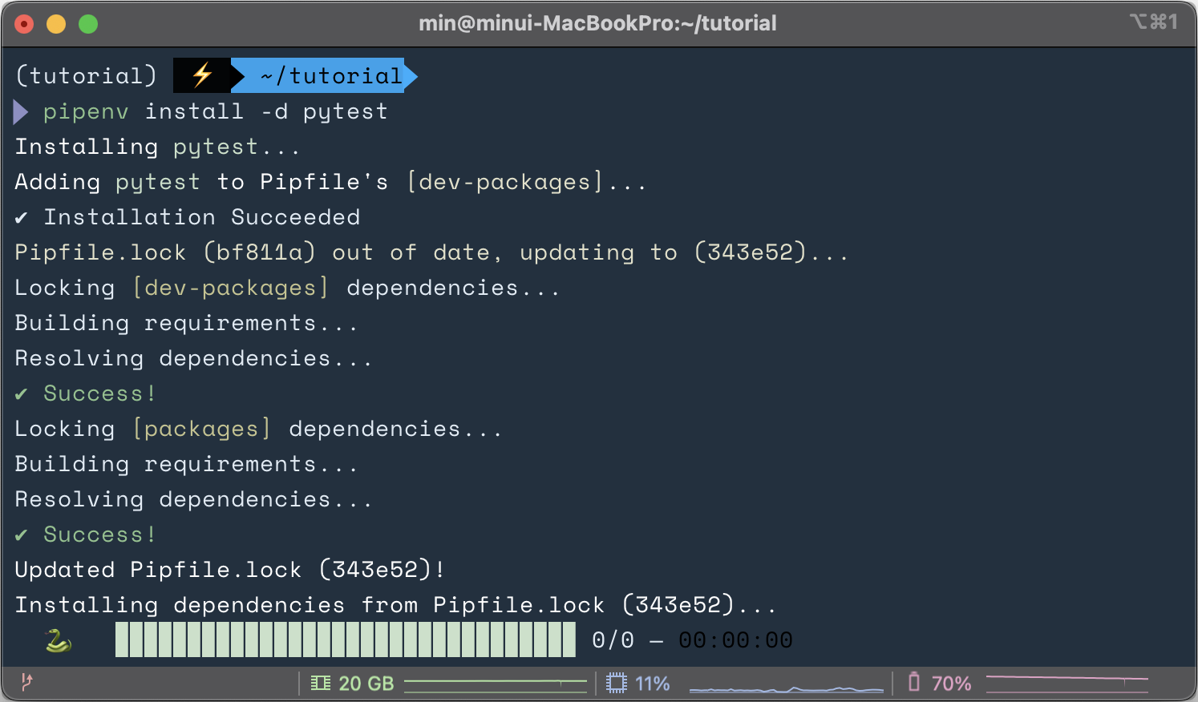Screen dimensions: 1198x702
Task: Click the purple arrow prompt indicator
Action: click(20, 111)
